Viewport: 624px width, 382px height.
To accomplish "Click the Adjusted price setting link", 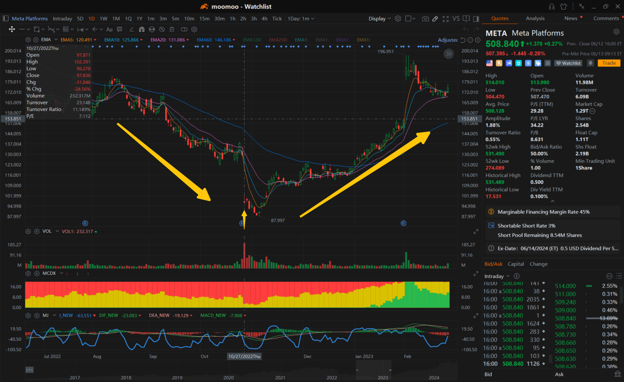I will tap(448, 40).
